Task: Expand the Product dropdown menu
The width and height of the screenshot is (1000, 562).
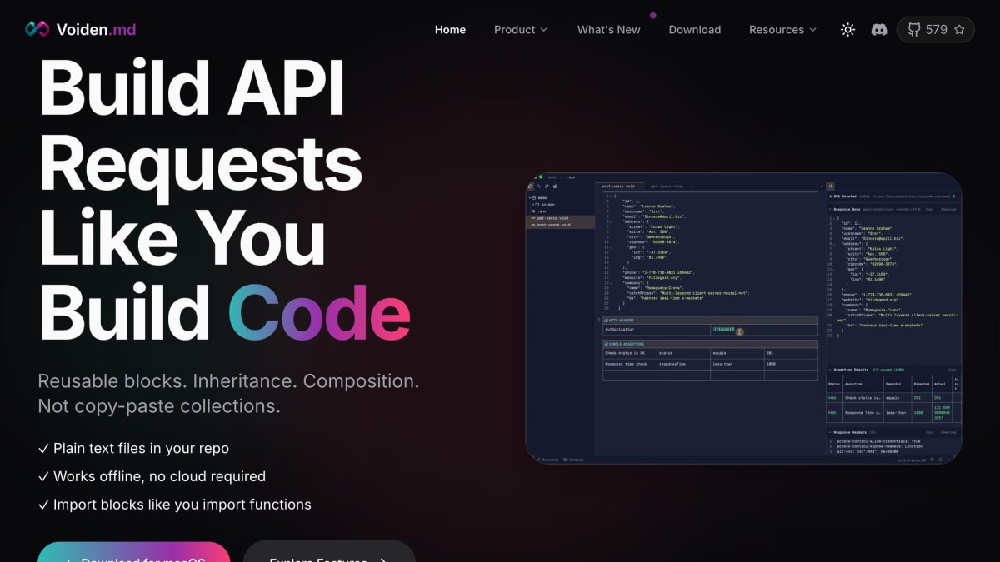Action: 521,29
